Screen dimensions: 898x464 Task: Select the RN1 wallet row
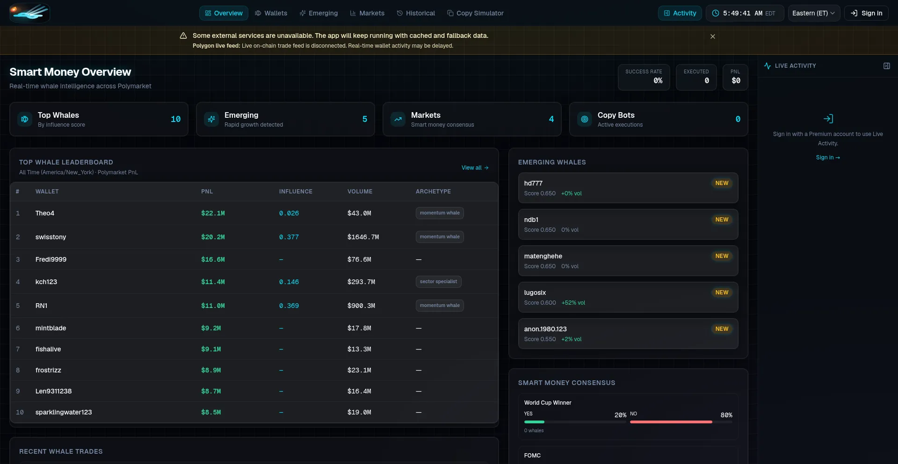point(254,306)
